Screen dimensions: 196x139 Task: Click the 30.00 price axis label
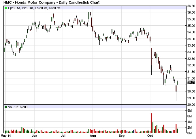tap(191, 91)
